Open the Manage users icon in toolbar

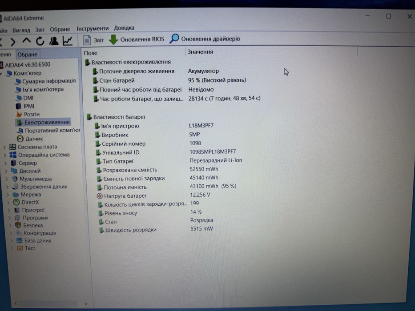54,41
